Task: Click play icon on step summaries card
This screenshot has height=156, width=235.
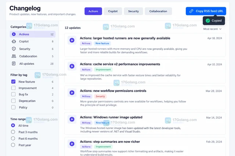Action: pyautogui.click(x=72, y=144)
